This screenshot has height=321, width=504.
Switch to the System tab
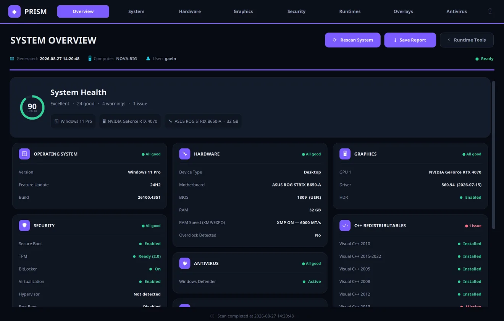(136, 11)
